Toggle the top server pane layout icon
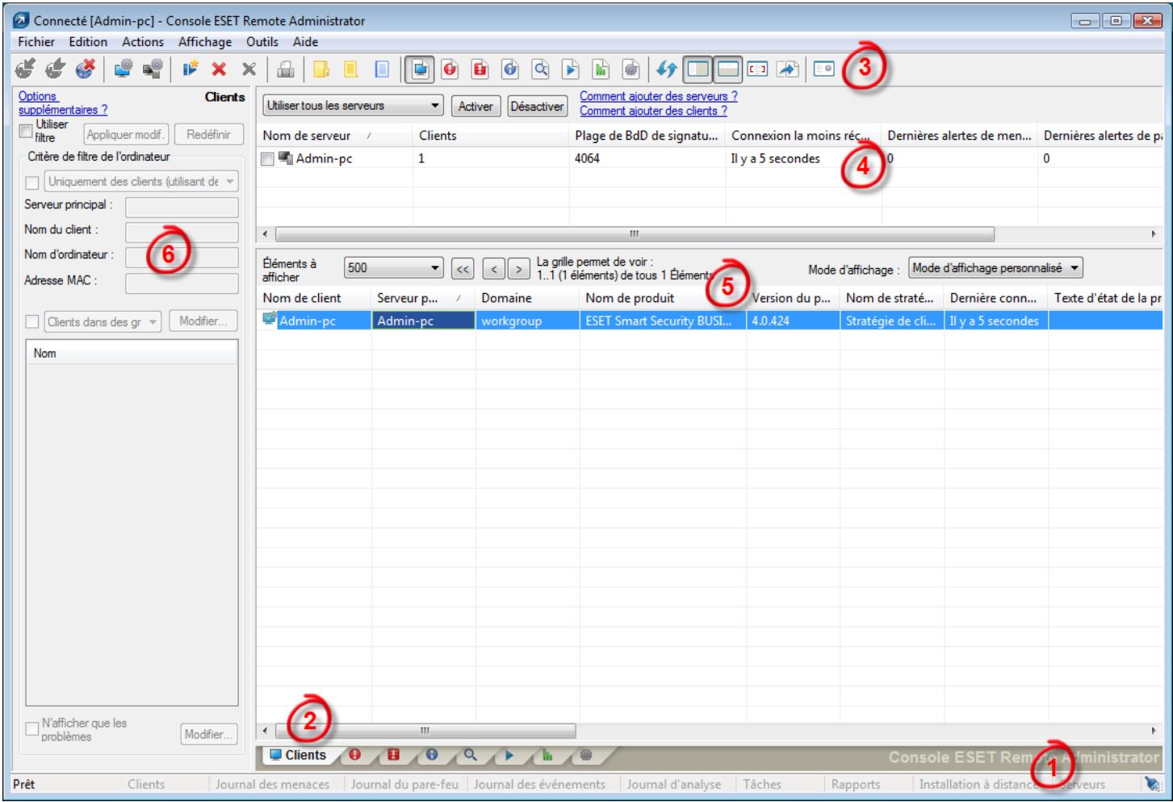The width and height of the screenshot is (1173, 802). pyautogui.click(x=728, y=70)
